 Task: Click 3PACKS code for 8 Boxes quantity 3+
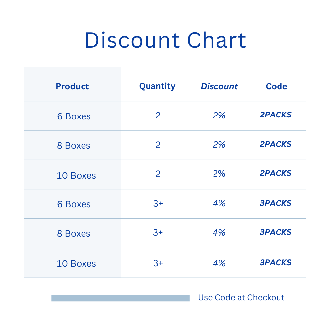click(x=276, y=232)
